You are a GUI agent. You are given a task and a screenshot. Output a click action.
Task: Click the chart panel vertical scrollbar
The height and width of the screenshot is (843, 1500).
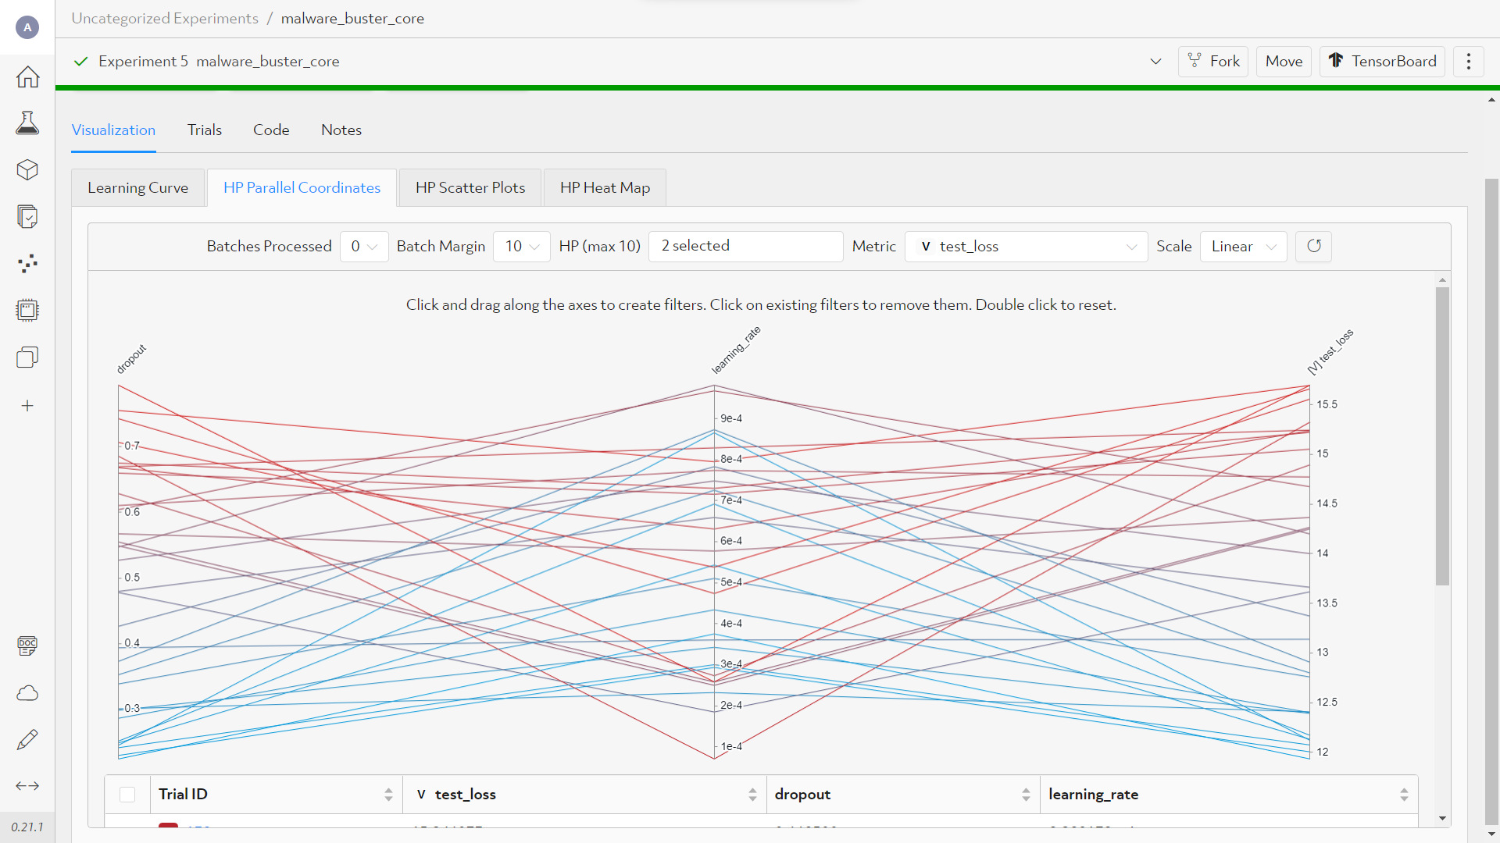click(1442, 437)
